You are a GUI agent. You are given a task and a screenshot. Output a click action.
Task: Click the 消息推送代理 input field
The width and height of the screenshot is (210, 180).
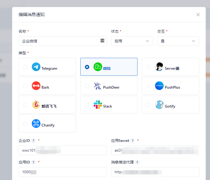[155, 172]
